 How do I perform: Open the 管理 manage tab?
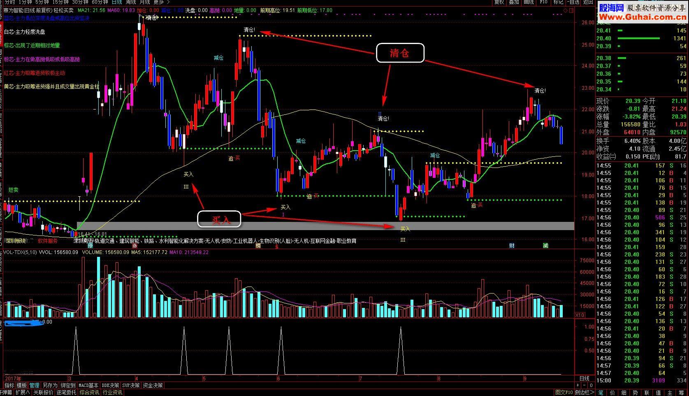click(34, 385)
